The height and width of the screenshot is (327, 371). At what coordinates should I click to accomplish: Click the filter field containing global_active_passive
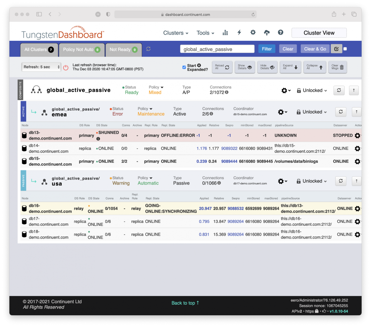pos(217,49)
